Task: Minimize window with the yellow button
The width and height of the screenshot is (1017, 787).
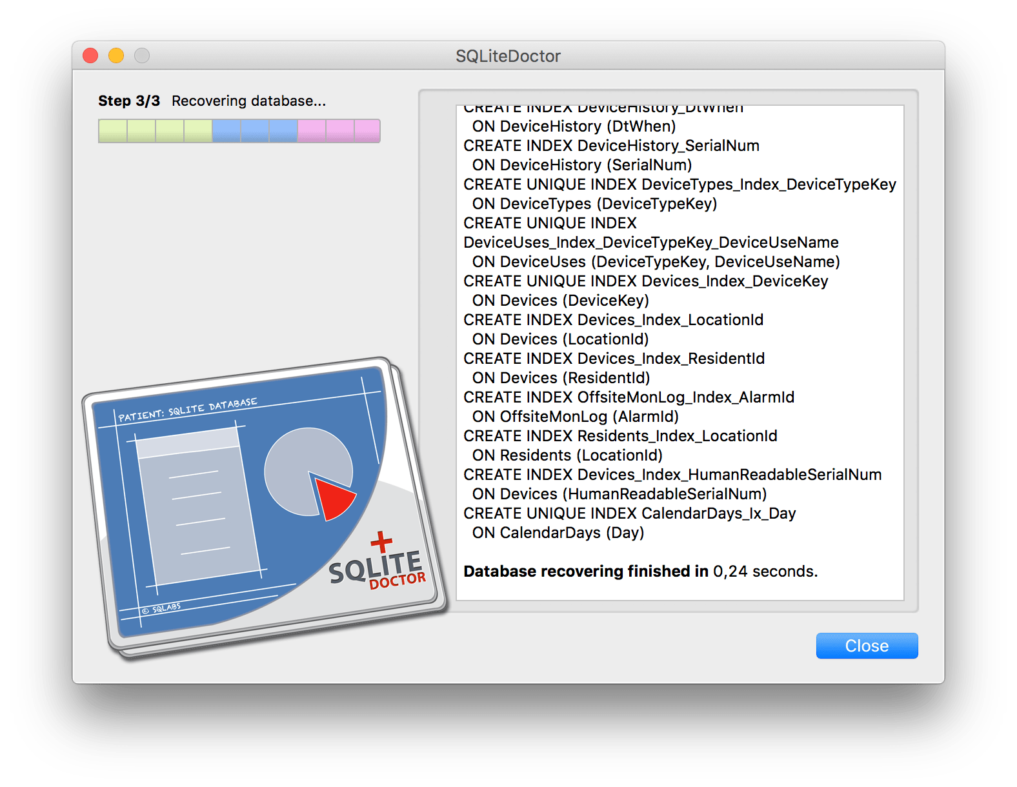Action: [116, 56]
